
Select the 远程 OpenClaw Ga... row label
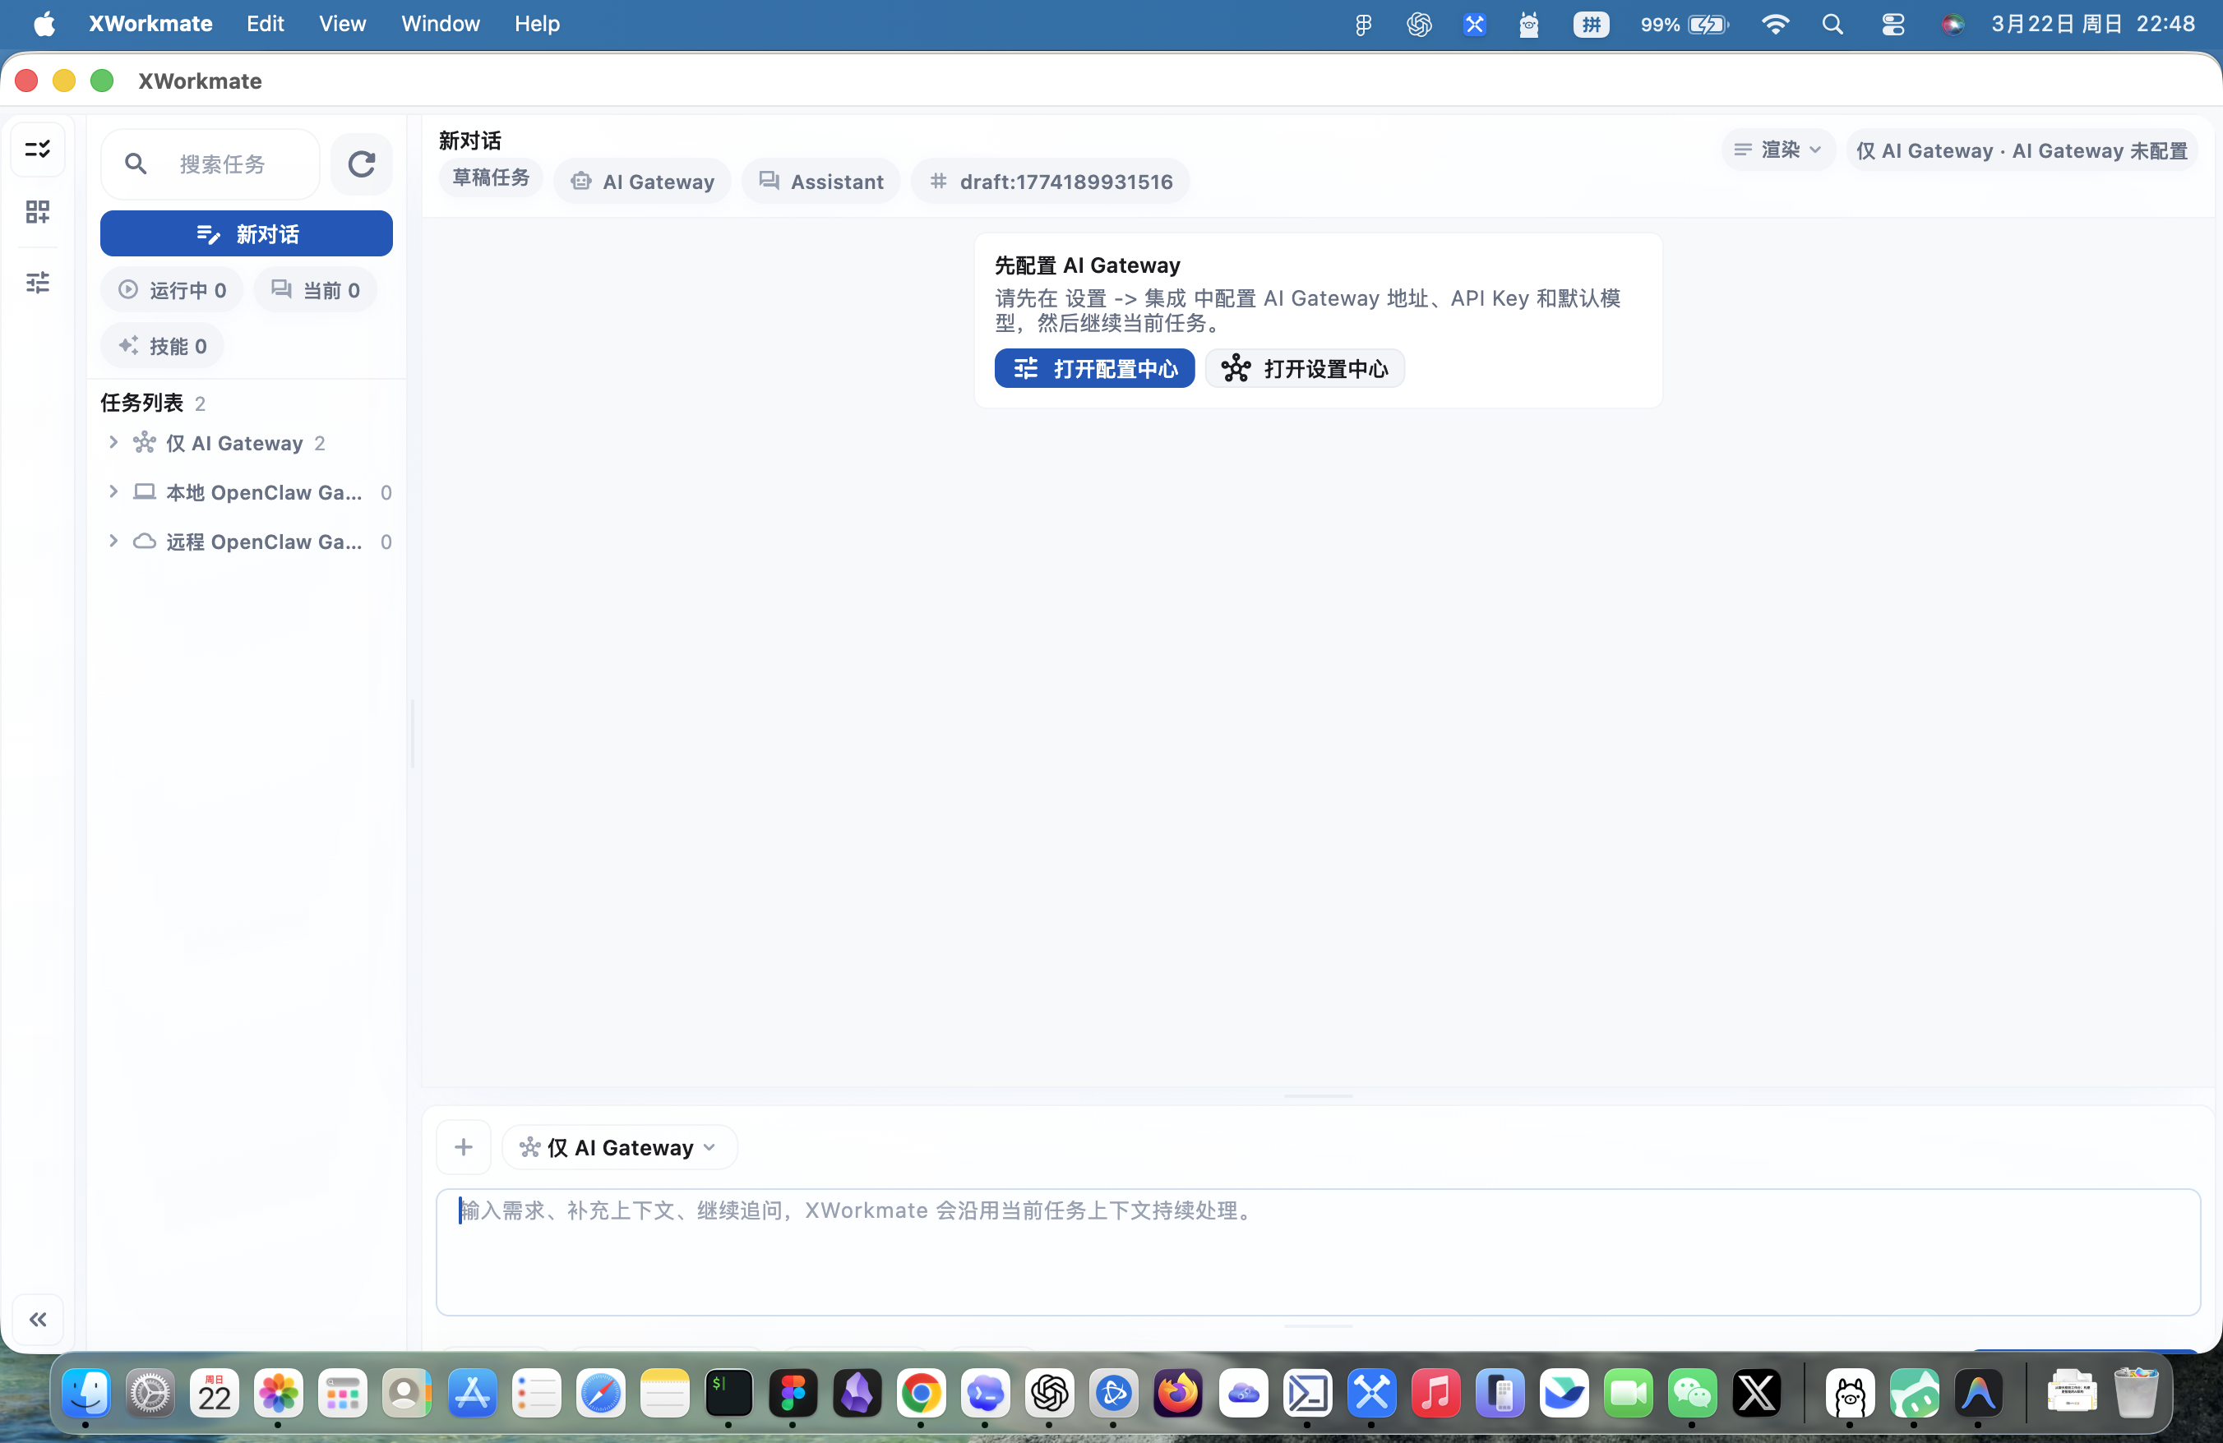[265, 542]
